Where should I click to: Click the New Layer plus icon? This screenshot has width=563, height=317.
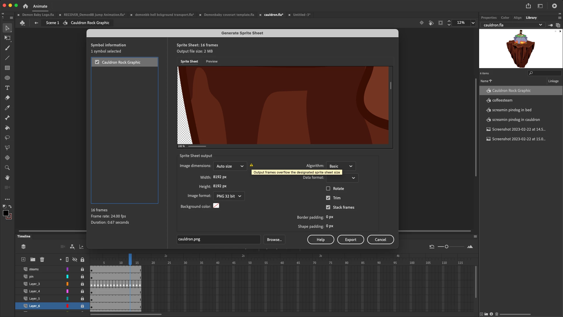click(23, 259)
